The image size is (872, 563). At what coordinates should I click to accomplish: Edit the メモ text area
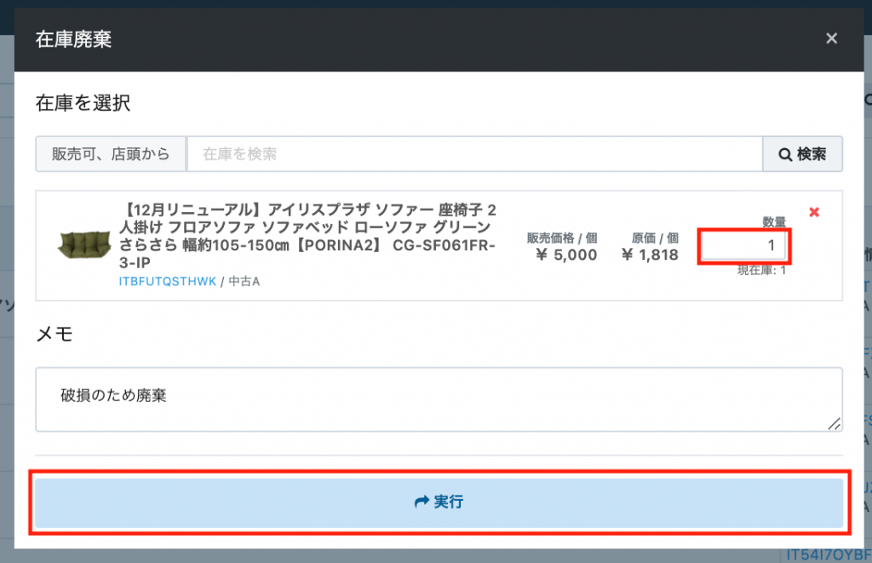[x=439, y=399]
